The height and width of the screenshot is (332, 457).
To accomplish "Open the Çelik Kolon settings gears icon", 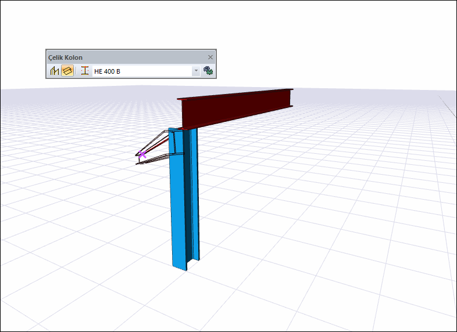I will pos(208,71).
